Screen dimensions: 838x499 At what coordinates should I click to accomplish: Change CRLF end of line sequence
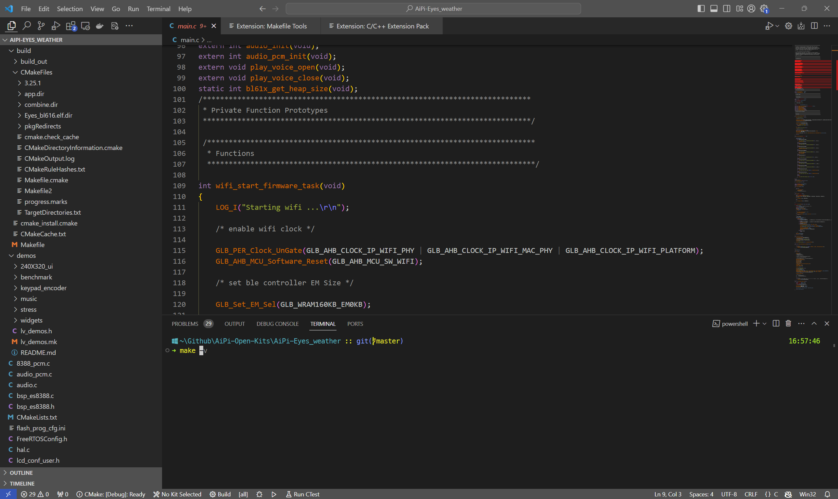(751, 494)
